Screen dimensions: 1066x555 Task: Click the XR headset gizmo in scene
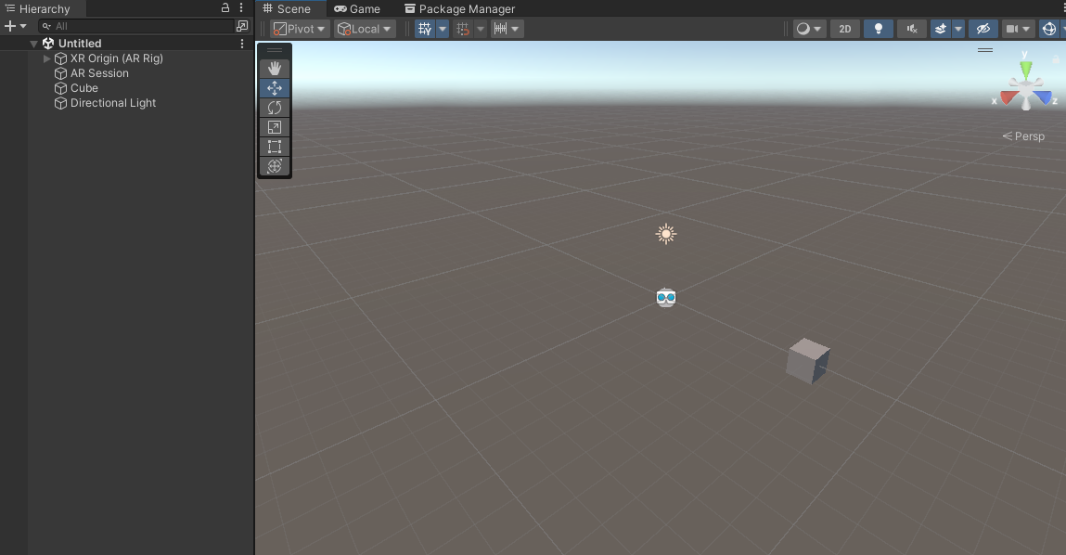[x=666, y=297]
